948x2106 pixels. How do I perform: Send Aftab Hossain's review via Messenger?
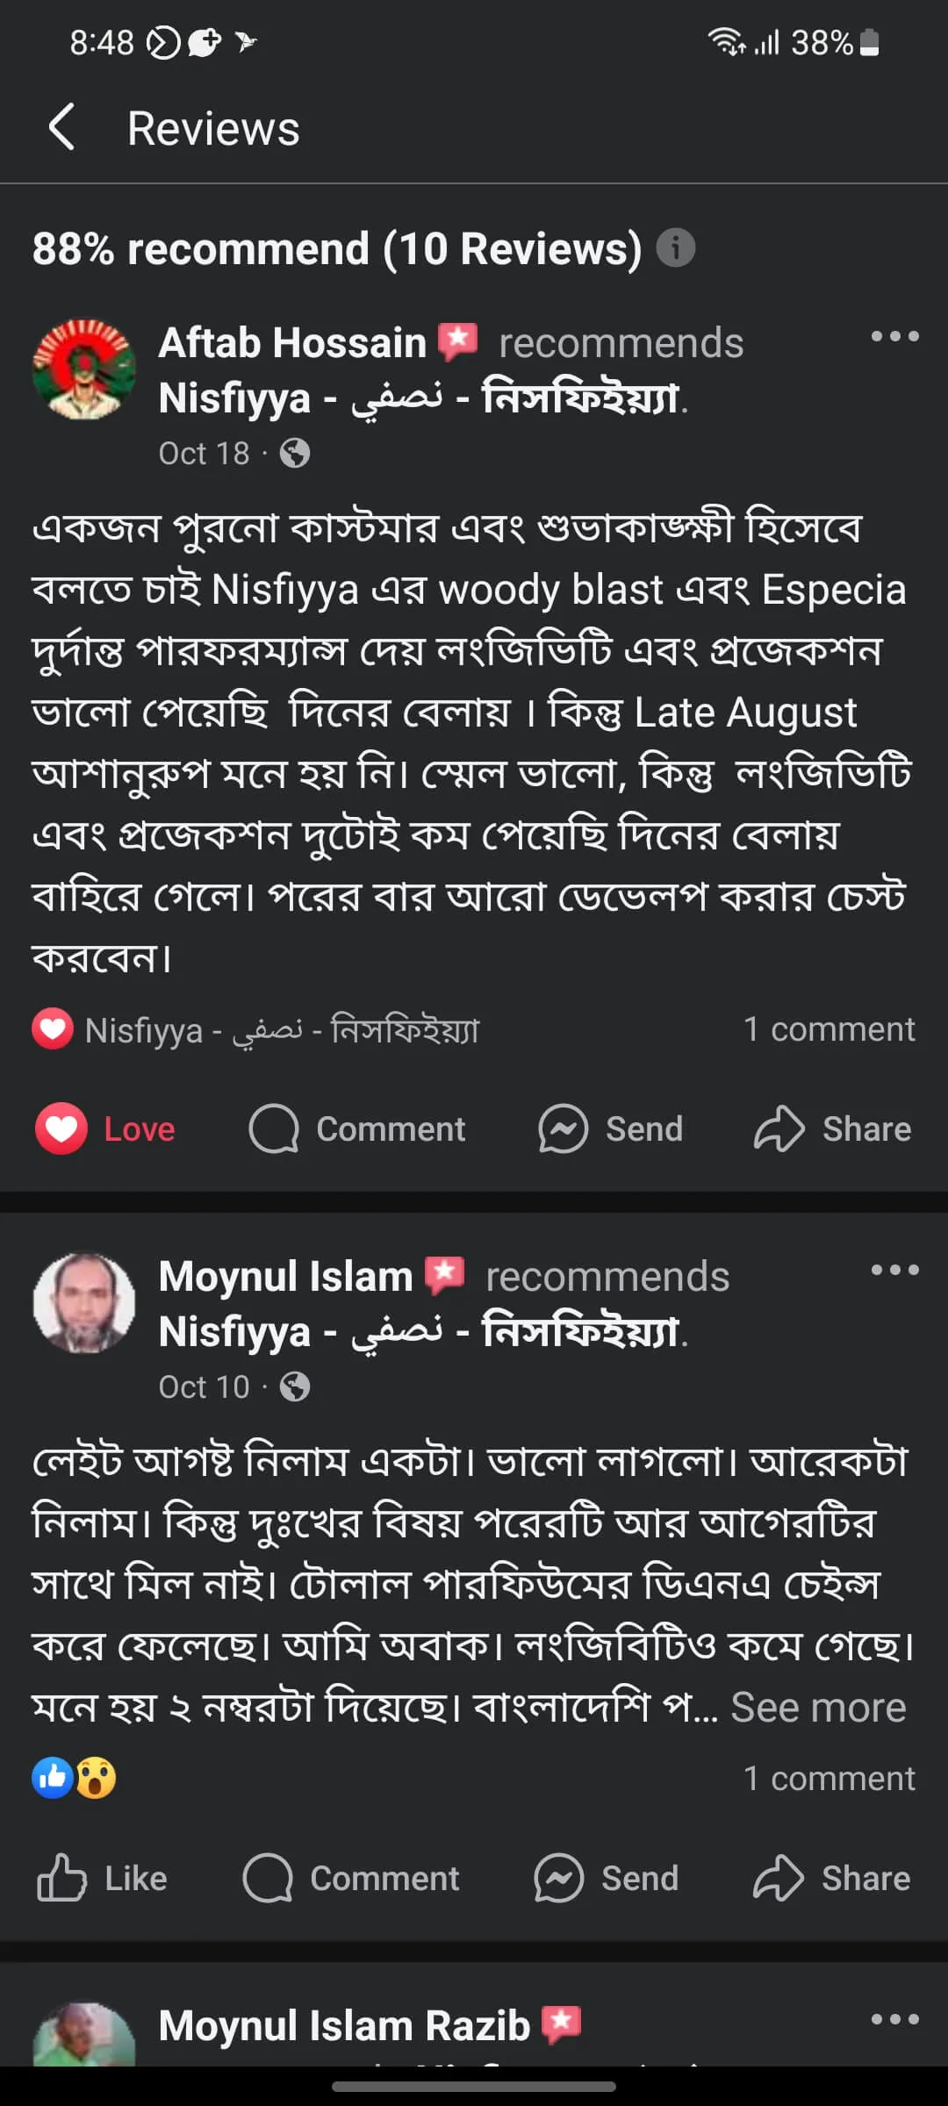coord(611,1128)
